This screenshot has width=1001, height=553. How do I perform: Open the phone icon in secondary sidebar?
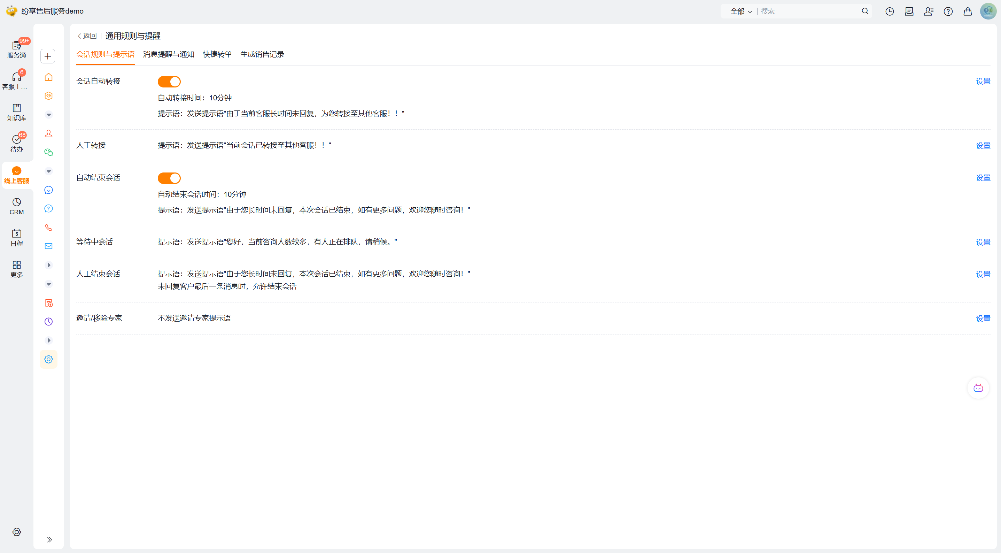click(x=48, y=228)
